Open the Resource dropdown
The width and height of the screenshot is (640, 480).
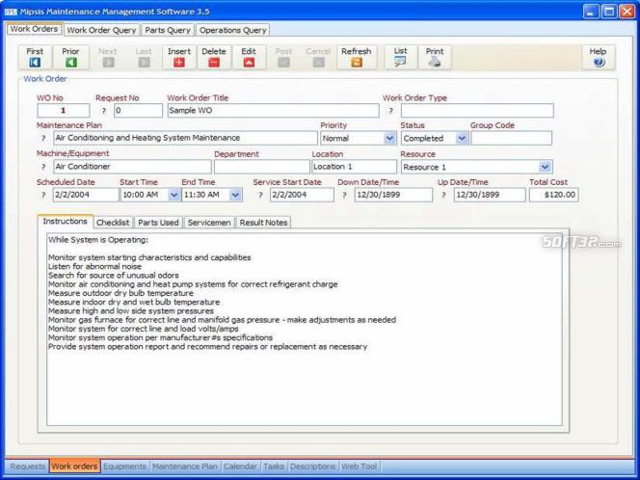click(x=545, y=167)
